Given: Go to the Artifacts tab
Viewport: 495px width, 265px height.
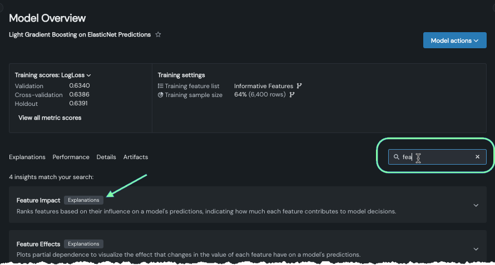Looking at the screenshot, I should (136, 157).
